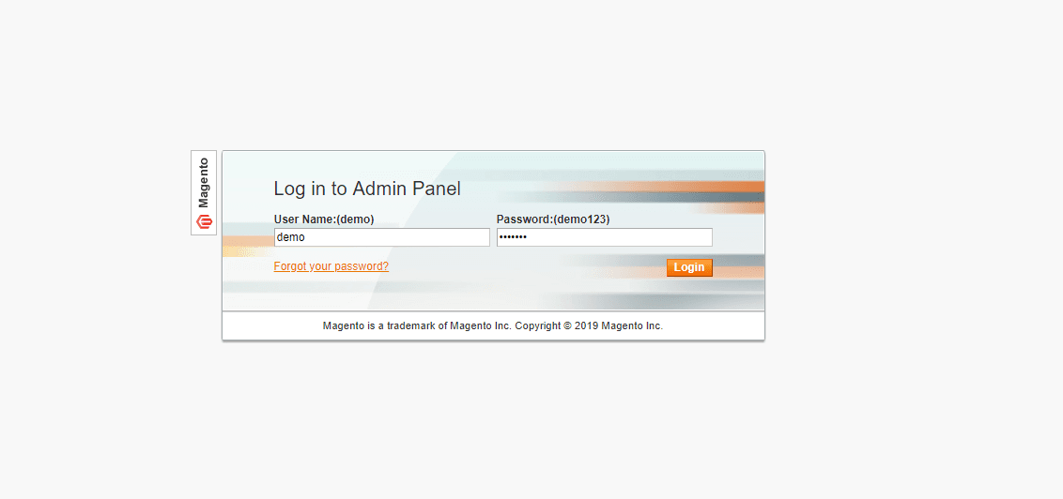Click "Magento Inc." after the copyright year

(x=632, y=325)
